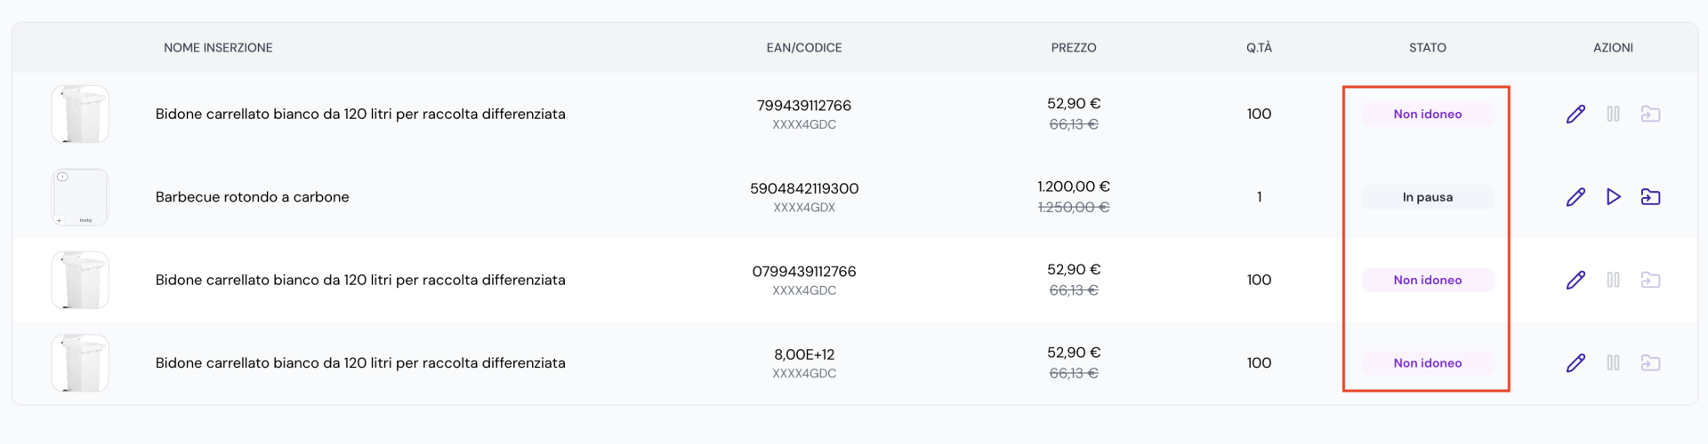Pause the listing with EAN 0799439112766
This screenshot has height=444, width=1708.
point(1613,280)
